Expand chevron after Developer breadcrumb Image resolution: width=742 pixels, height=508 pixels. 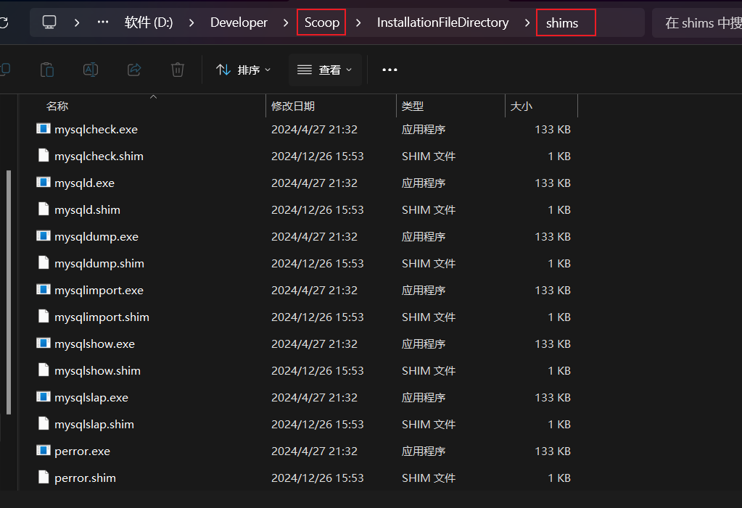point(285,22)
